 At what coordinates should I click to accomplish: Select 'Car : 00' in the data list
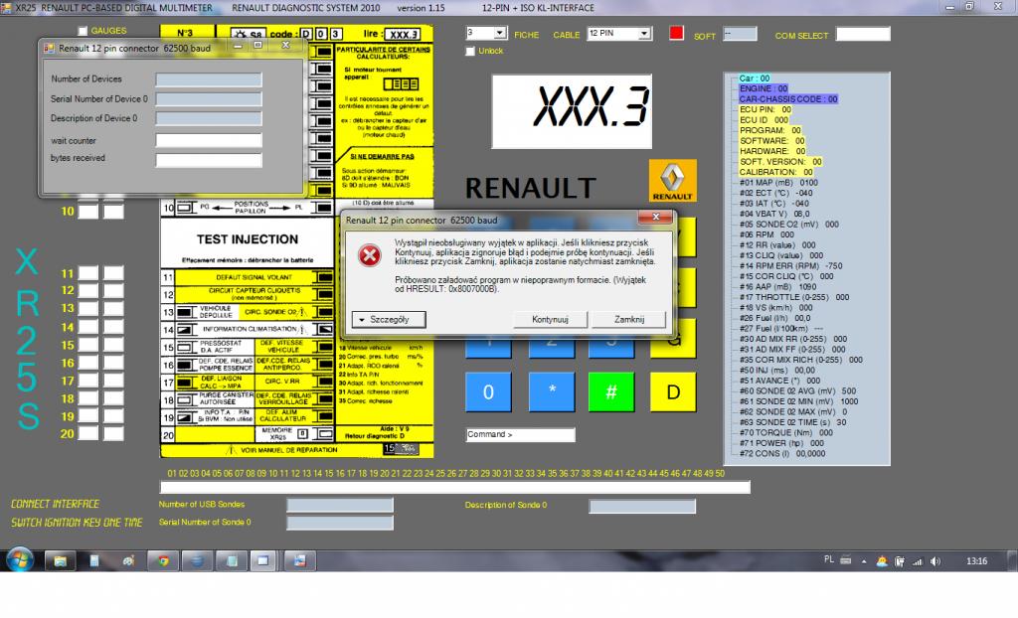tap(755, 77)
